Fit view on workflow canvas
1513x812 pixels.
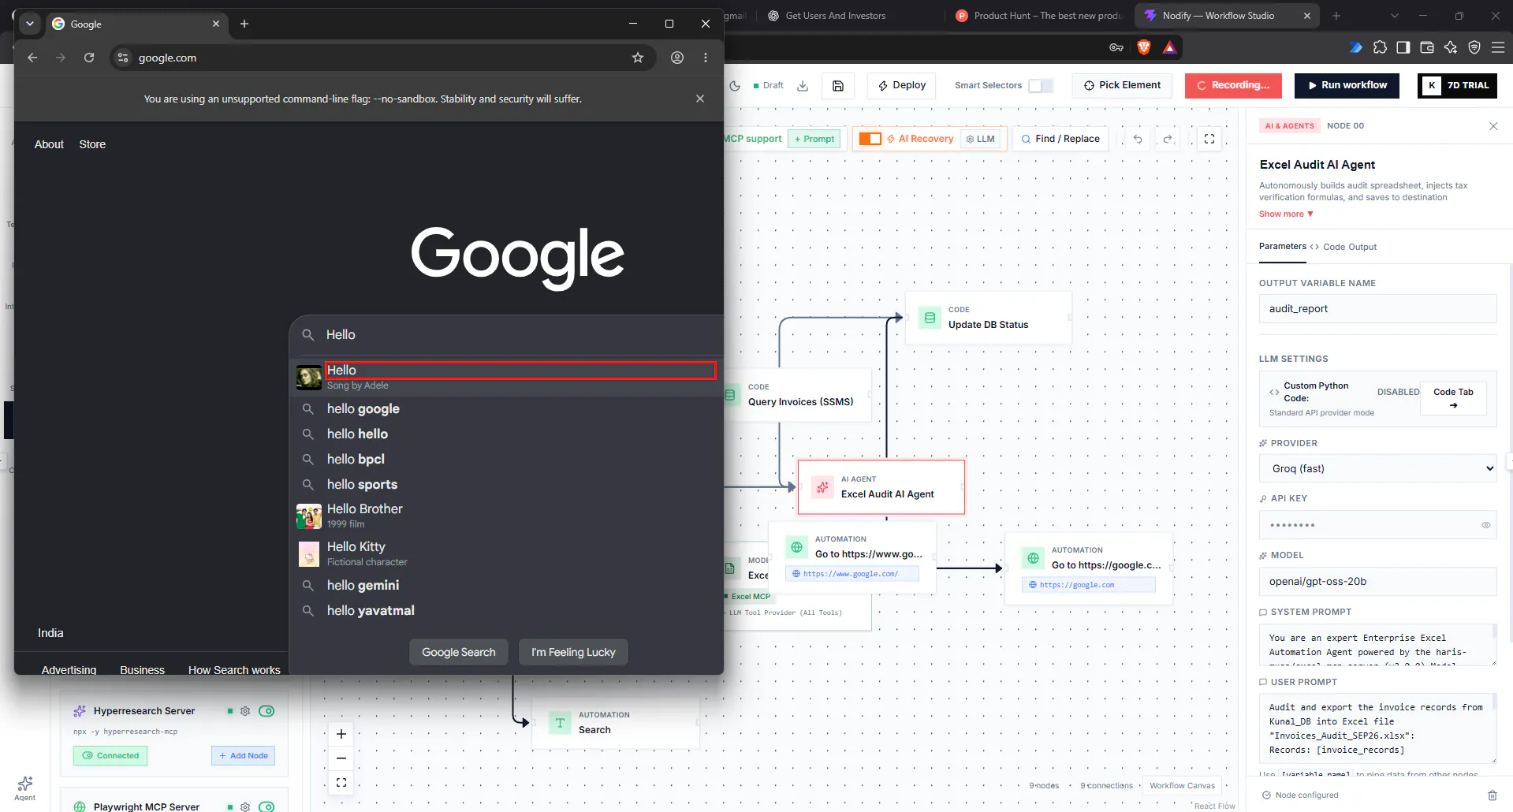[x=341, y=783]
